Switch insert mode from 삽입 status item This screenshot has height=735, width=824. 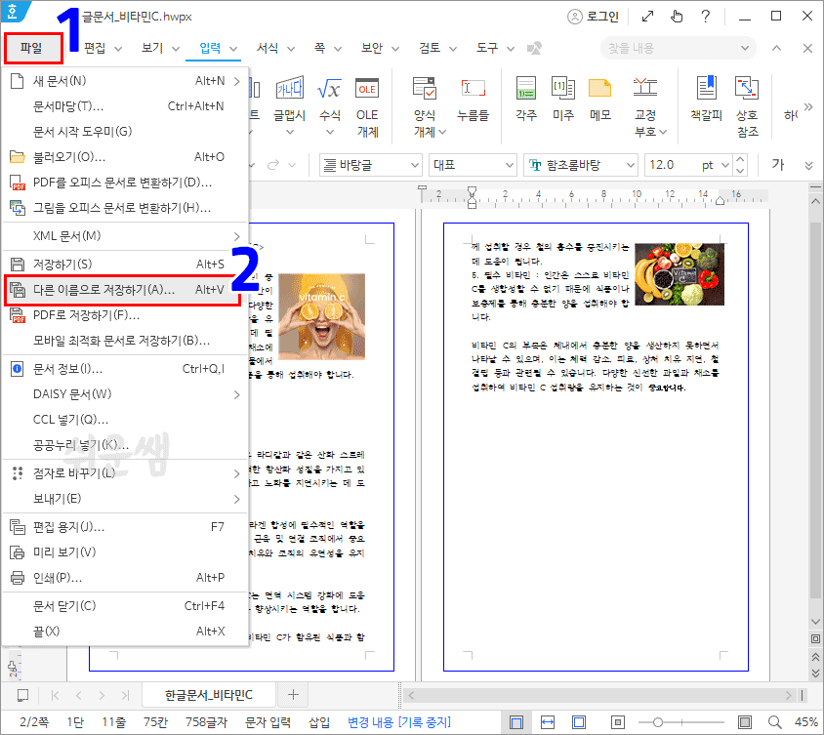point(317,720)
